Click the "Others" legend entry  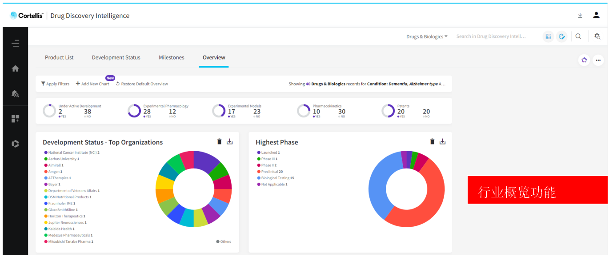click(x=224, y=241)
